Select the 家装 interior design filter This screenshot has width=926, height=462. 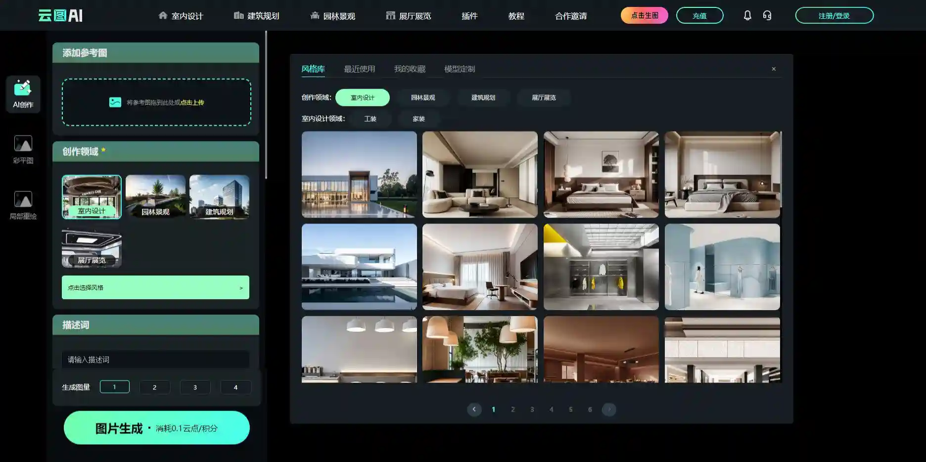point(418,119)
